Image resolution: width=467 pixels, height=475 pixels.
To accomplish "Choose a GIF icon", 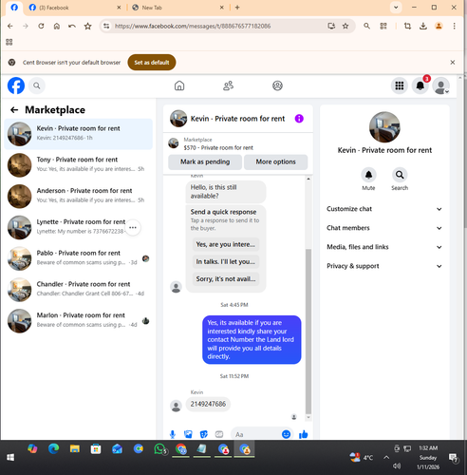I will point(219,434).
